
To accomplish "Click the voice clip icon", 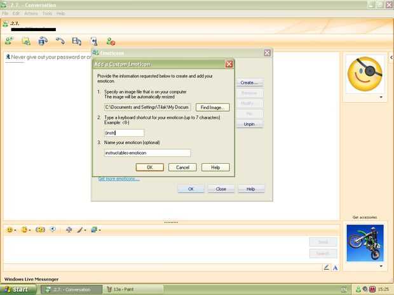I will click(x=53, y=229).
